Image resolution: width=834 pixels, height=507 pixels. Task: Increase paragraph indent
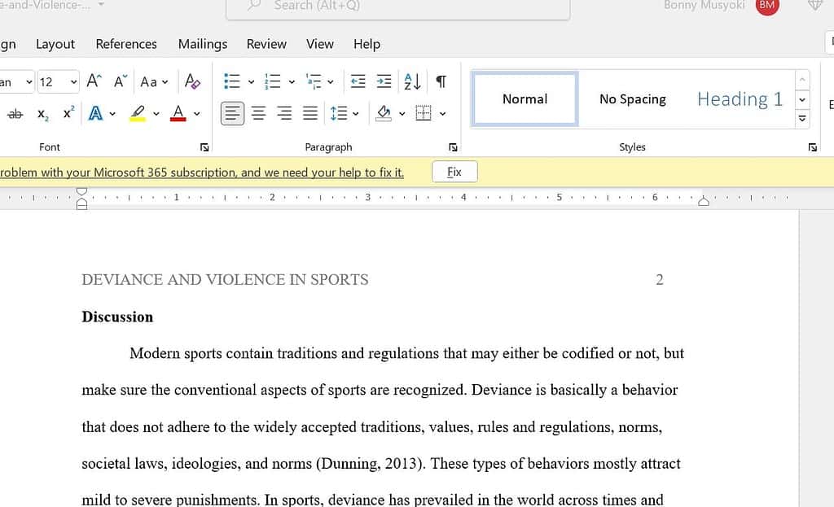pos(384,81)
